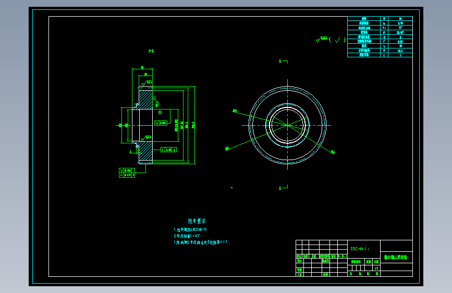Select the 20CrMnTi material text in title block
This screenshot has width=452, height=293.
coord(360,249)
